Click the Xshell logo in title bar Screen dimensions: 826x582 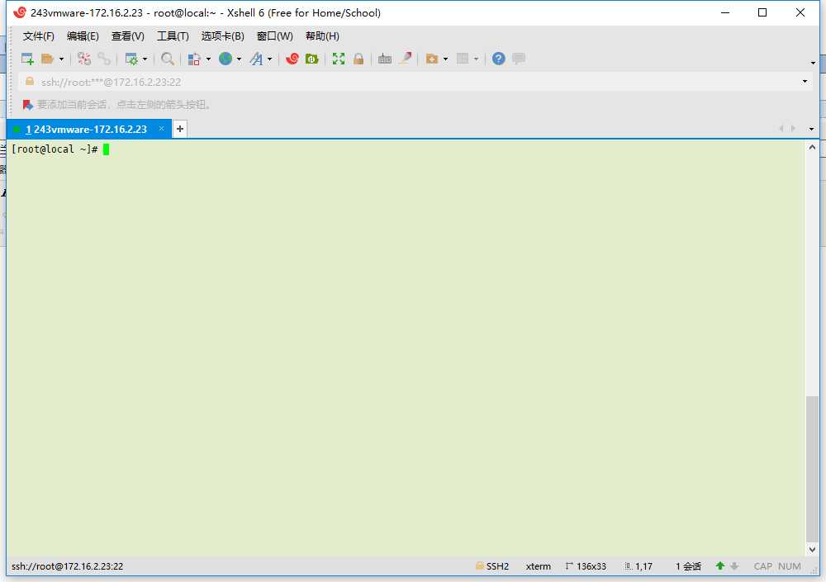tap(19, 12)
